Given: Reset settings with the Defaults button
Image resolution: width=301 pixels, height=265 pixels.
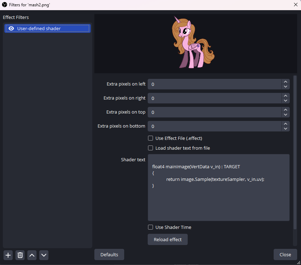Looking at the screenshot, I should pyautogui.click(x=109, y=254).
